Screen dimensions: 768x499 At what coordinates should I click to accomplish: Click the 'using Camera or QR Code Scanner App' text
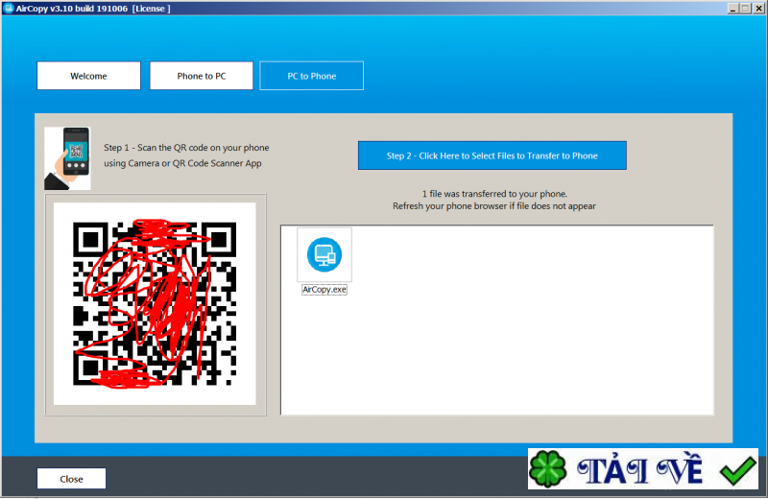182,163
